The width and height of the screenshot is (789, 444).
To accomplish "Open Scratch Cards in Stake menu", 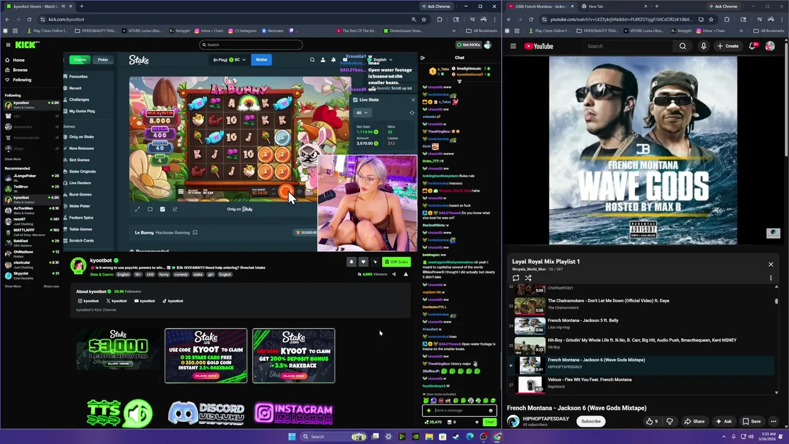I will coord(81,240).
